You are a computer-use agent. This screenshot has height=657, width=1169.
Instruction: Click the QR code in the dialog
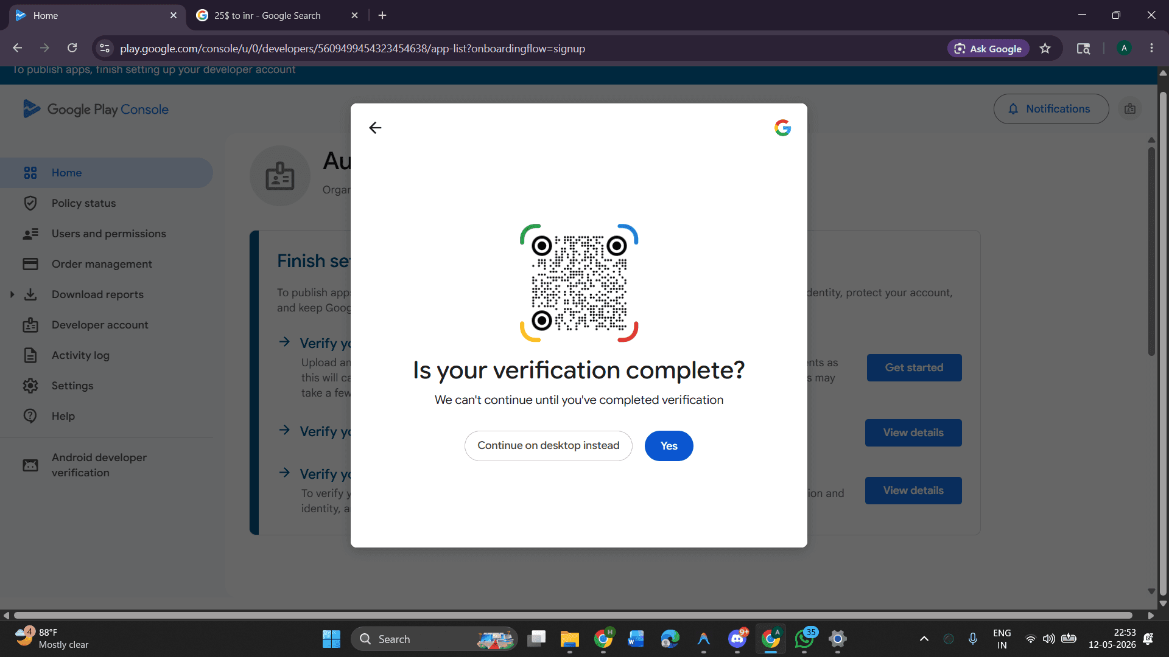coord(579,283)
